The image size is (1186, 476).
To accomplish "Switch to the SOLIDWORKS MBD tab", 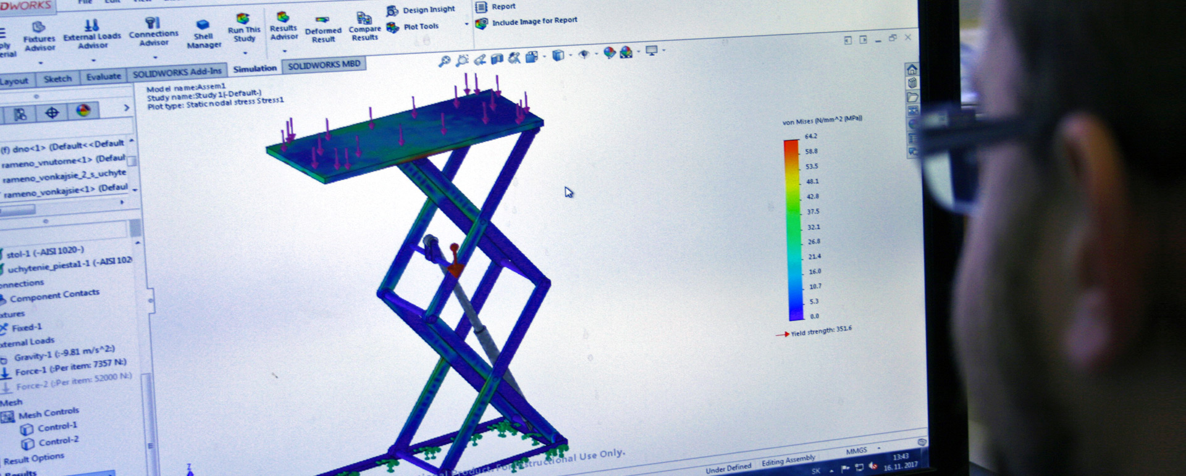I will click(x=324, y=65).
